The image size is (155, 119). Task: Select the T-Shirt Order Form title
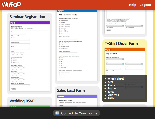pos(121,43)
